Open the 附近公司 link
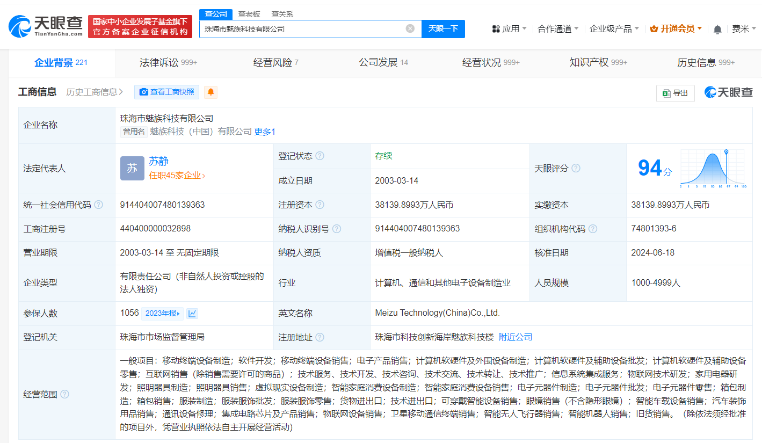Viewport: 762px width, 443px height. coord(516,337)
